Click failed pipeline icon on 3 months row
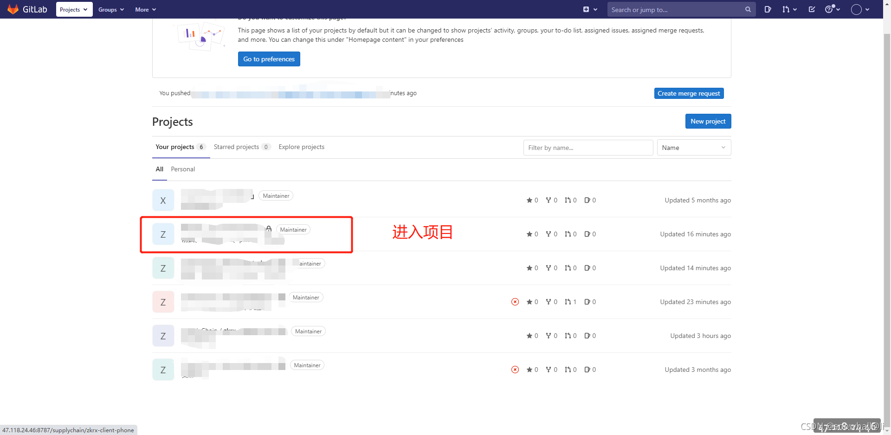This screenshot has width=891, height=435. 515,370
